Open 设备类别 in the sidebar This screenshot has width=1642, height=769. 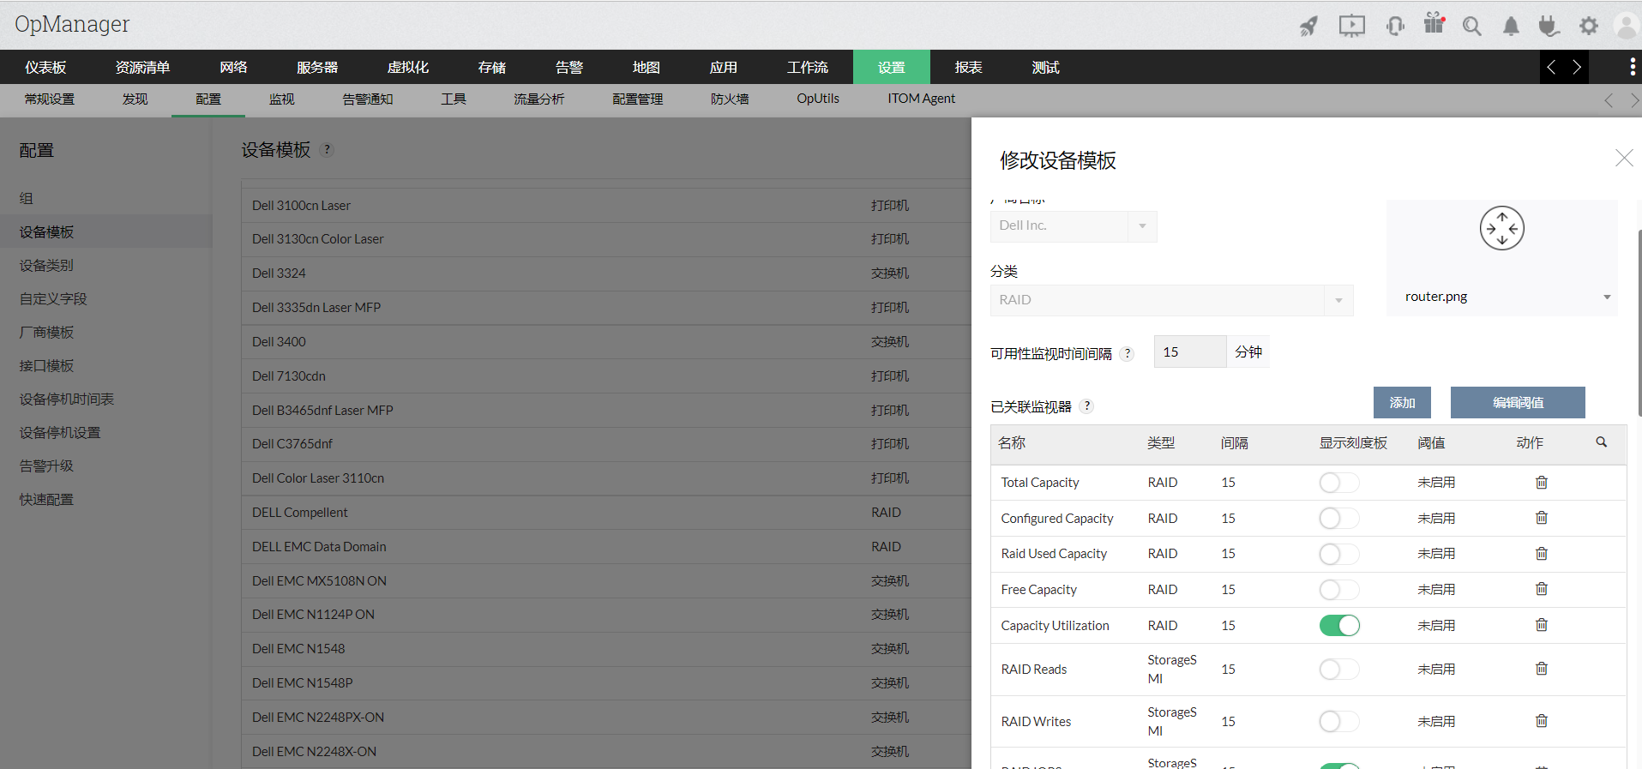tap(46, 266)
